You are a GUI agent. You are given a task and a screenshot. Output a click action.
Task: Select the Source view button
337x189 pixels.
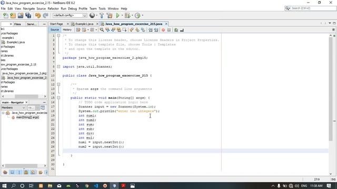pyautogui.click(x=55, y=30)
